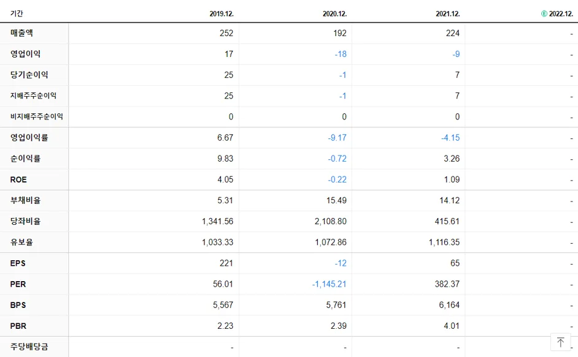Screen dimensions: 578x357
Task: Click the 부채비율 value 14.12
Action: click(449, 201)
